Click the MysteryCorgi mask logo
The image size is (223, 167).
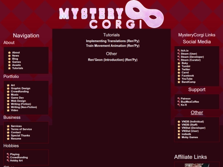[111, 14]
